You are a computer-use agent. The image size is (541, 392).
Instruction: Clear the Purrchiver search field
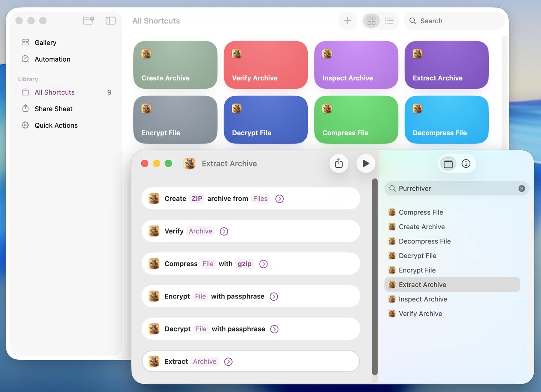click(522, 189)
